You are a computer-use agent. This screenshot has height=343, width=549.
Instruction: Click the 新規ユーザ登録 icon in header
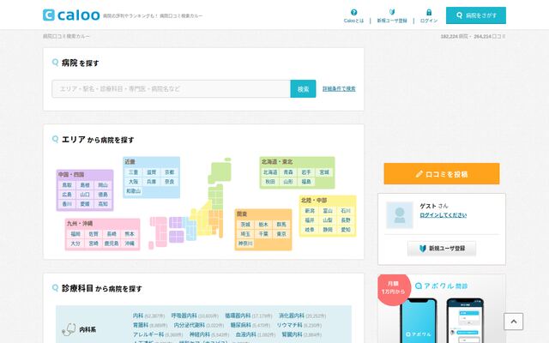pos(392,12)
